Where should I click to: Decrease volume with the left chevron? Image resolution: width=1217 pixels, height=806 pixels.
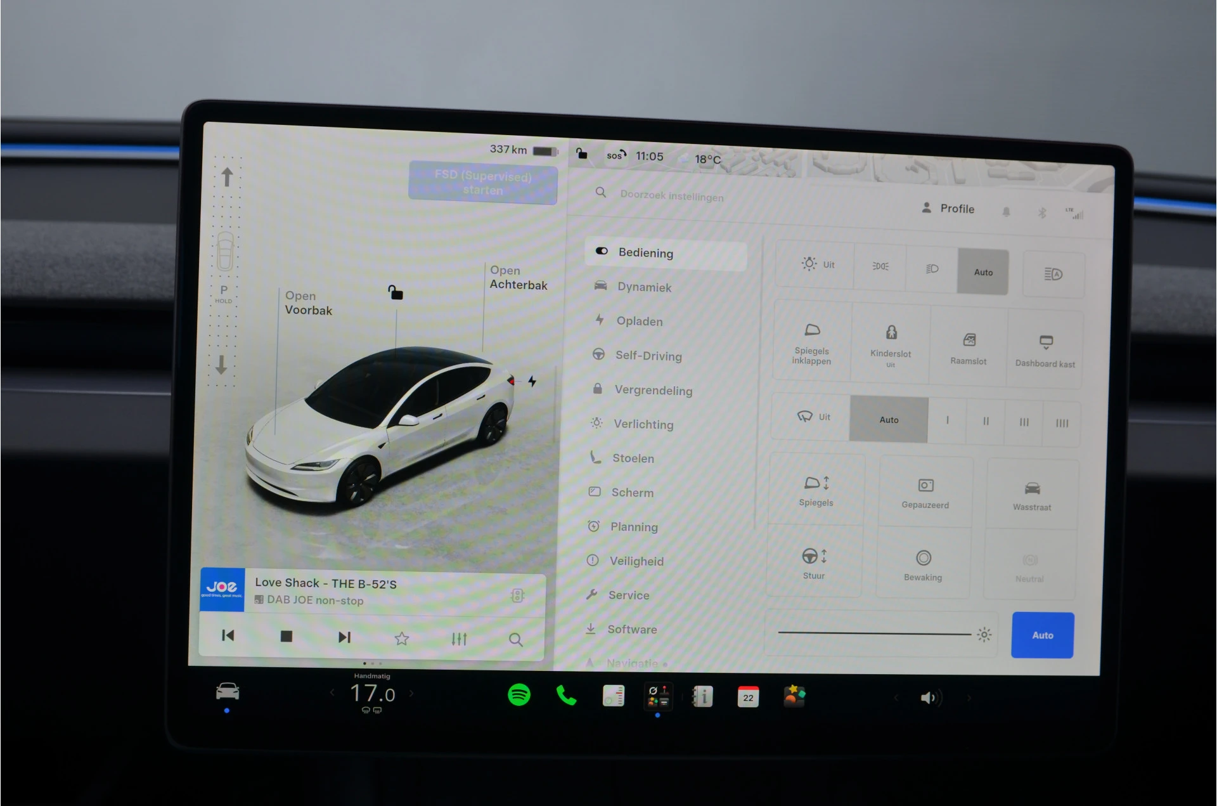(x=896, y=698)
